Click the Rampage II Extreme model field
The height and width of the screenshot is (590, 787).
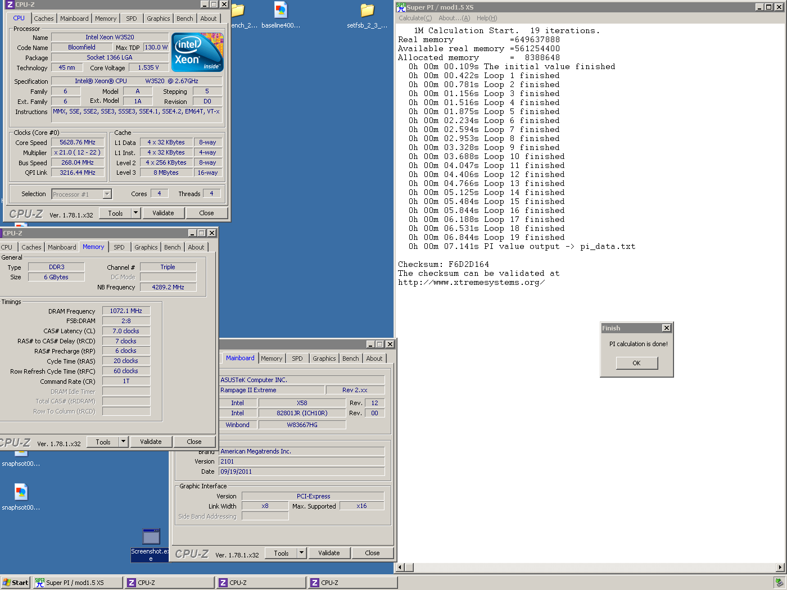(272, 390)
